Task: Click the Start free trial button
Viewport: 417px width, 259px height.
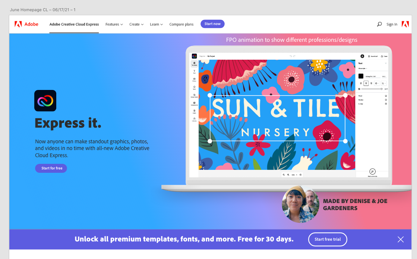Action: (328, 239)
